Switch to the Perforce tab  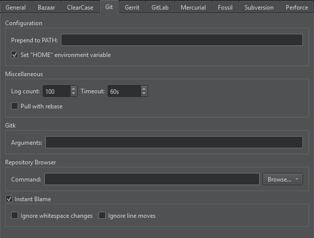click(x=296, y=8)
